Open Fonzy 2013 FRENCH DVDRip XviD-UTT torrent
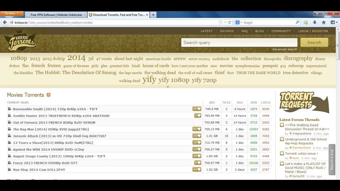340x191 pixels. (45, 163)
